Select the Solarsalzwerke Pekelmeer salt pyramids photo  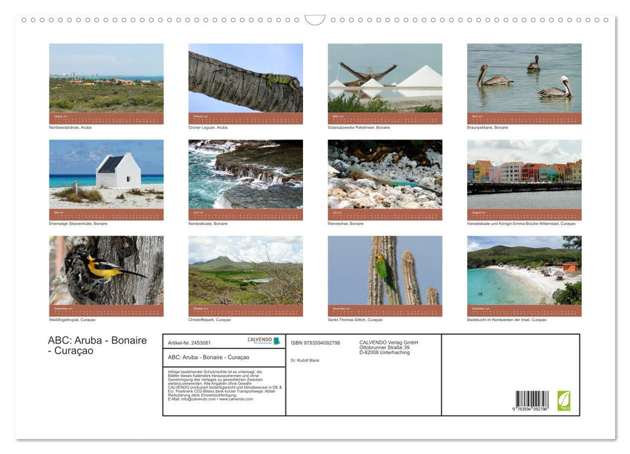point(385,78)
